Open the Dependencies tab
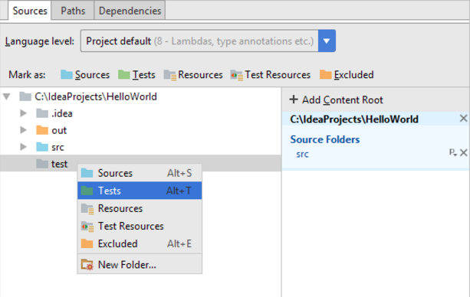This screenshot has width=470, height=297. coord(130,11)
